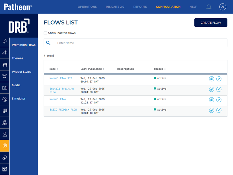Open the shopping cart sidebar section
This screenshot has width=233, height=175.
click(5, 76)
